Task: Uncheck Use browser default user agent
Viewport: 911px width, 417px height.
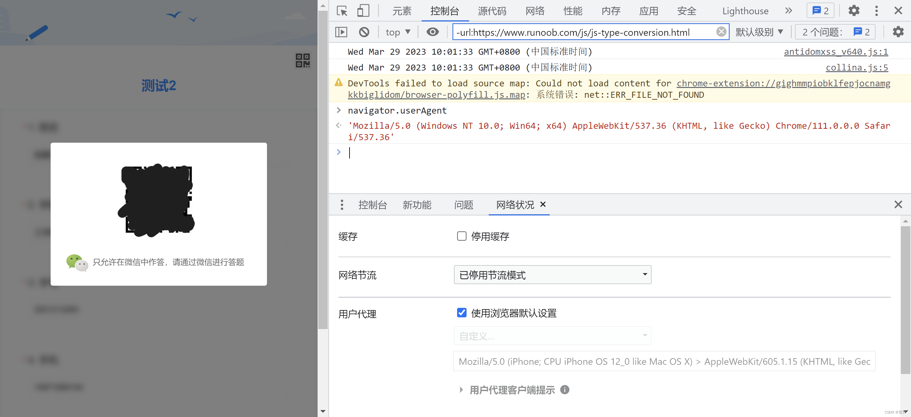Action: [462, 313]
